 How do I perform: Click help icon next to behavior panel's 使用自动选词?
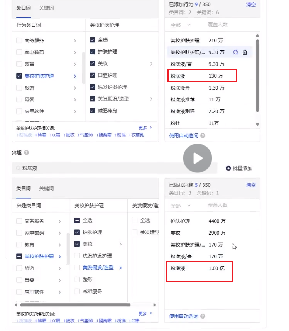pyautogui.click(x=203, y=136)
